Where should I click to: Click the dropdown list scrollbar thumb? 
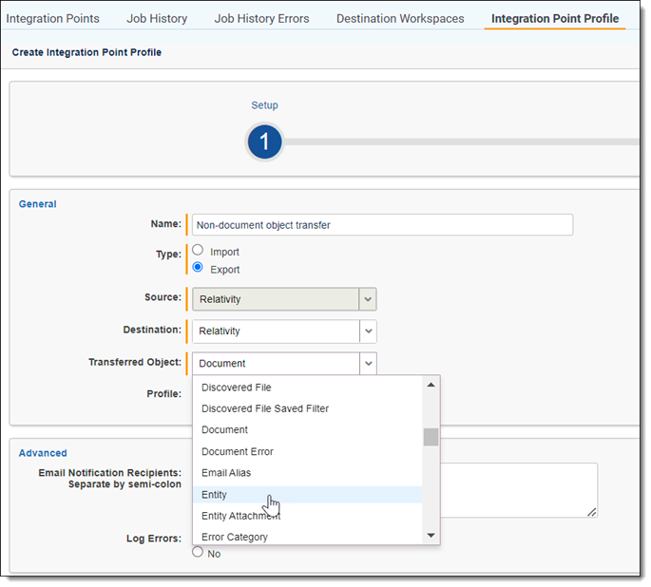click(x=431, y=437)
